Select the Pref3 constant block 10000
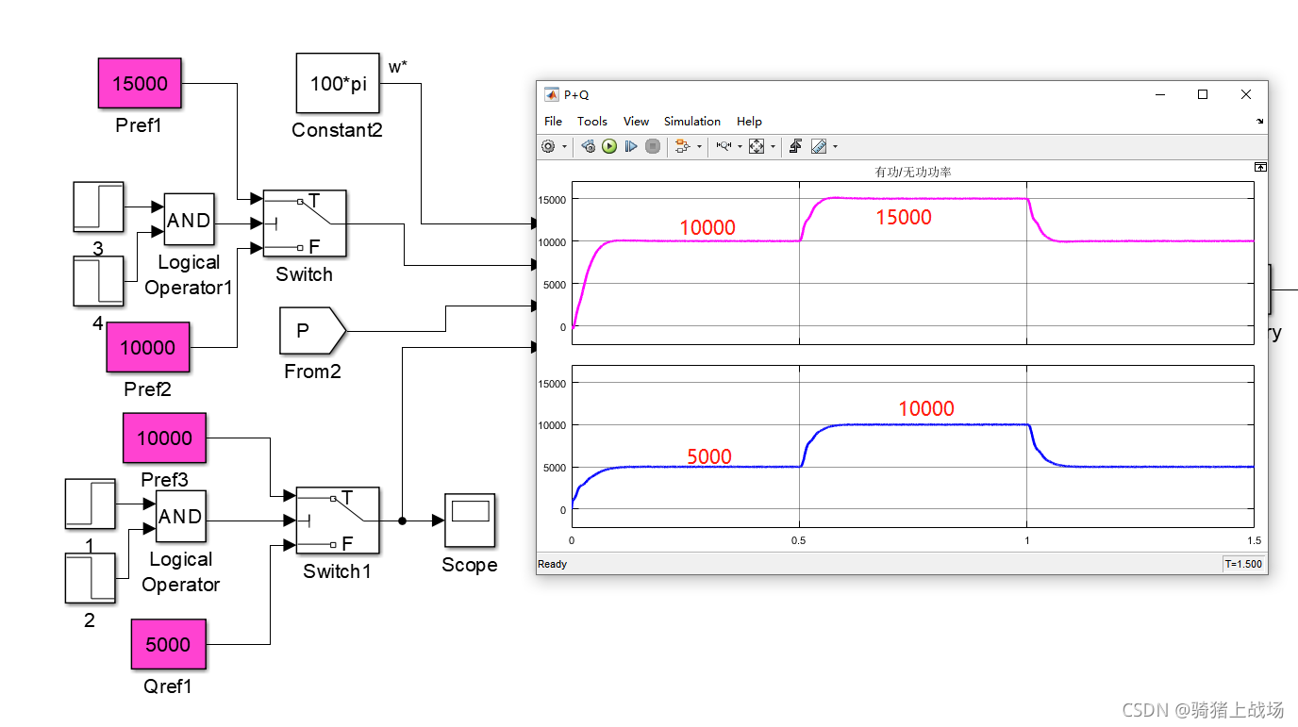 tap(164, 438)
